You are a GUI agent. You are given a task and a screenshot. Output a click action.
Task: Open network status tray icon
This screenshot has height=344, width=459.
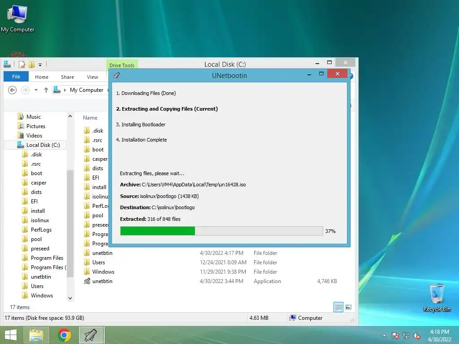coord(406,335)
